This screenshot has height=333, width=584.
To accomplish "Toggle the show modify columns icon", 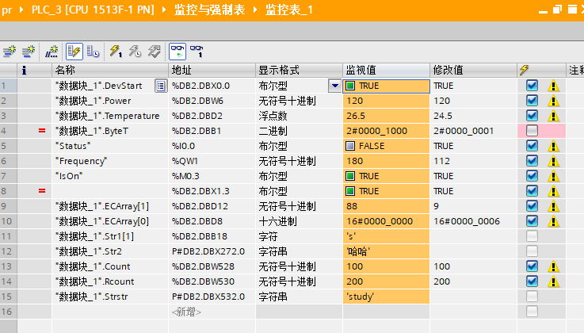I will click(x=74, y=51).
